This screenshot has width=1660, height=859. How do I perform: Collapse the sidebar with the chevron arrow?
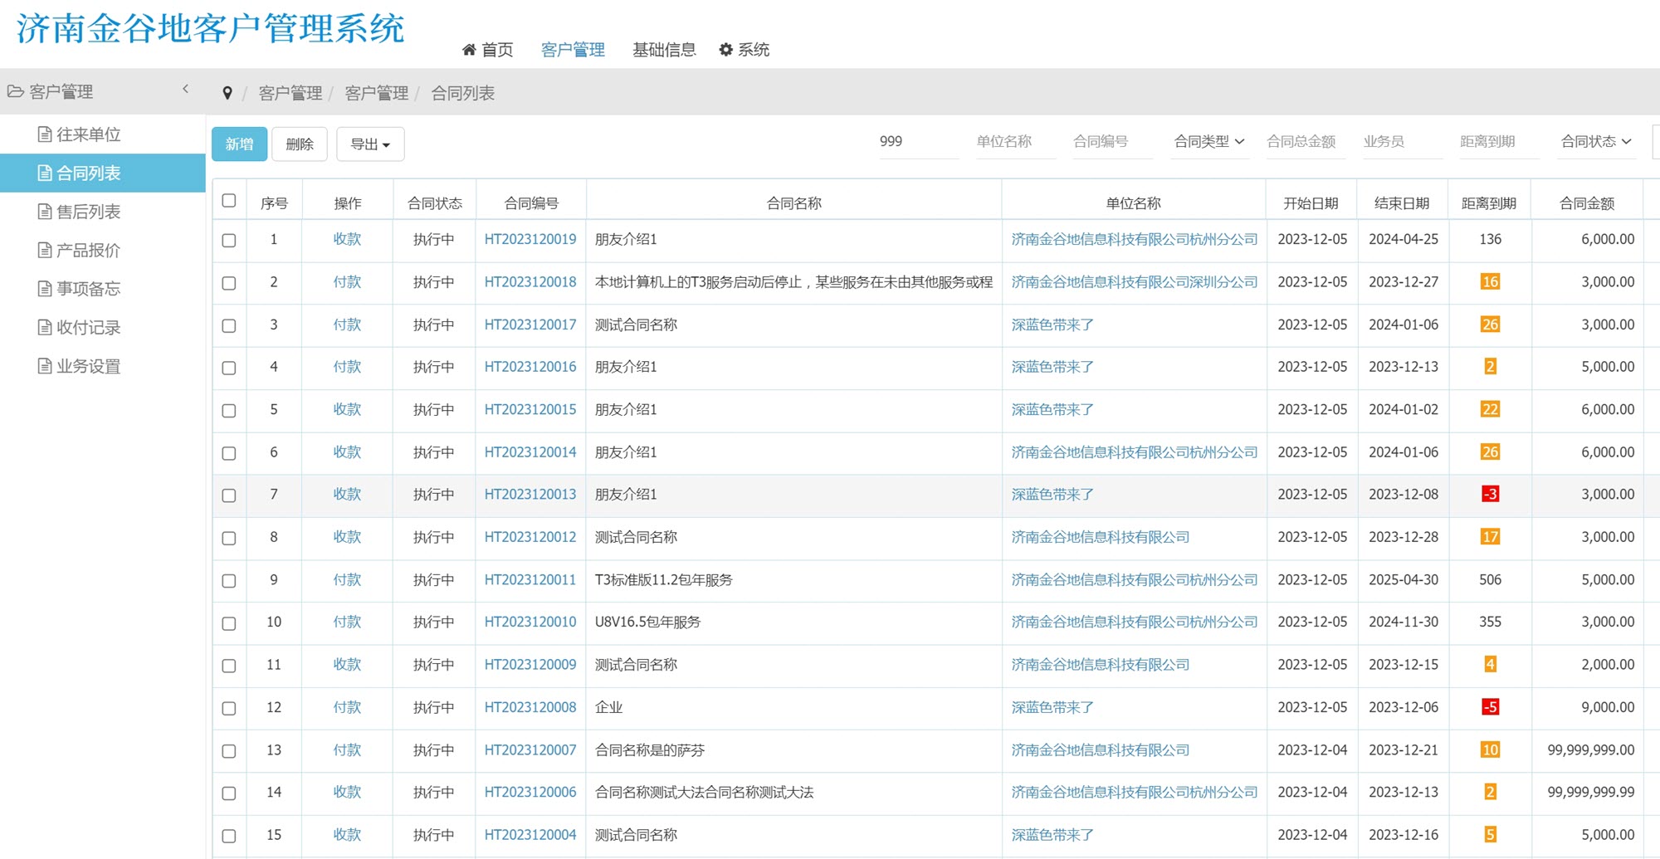pyautogui.click(x=185, y=89)
